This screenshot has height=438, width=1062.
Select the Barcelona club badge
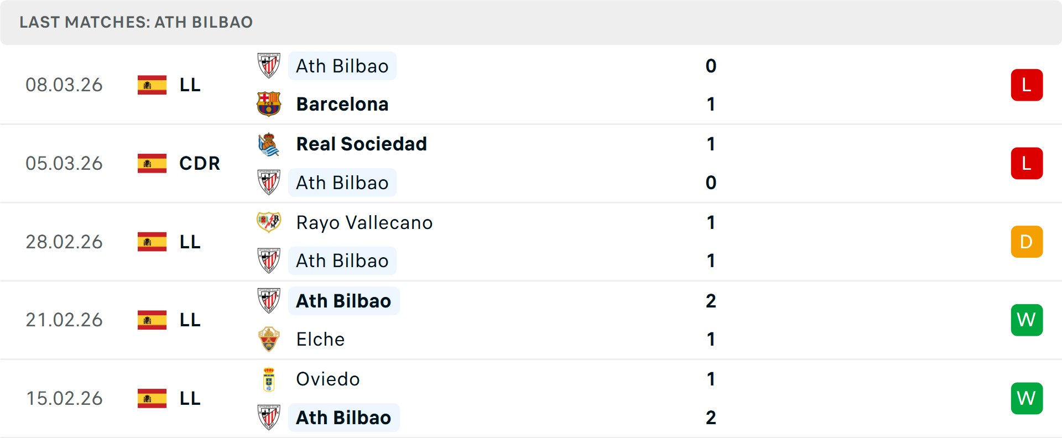point(269,103)
